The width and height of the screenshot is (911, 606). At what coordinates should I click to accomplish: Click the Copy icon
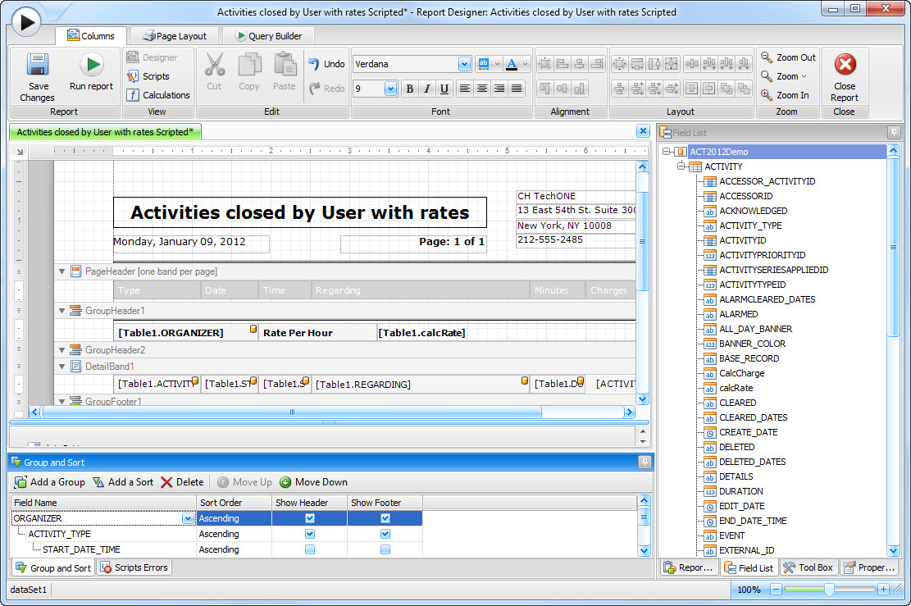coord(249,65)
